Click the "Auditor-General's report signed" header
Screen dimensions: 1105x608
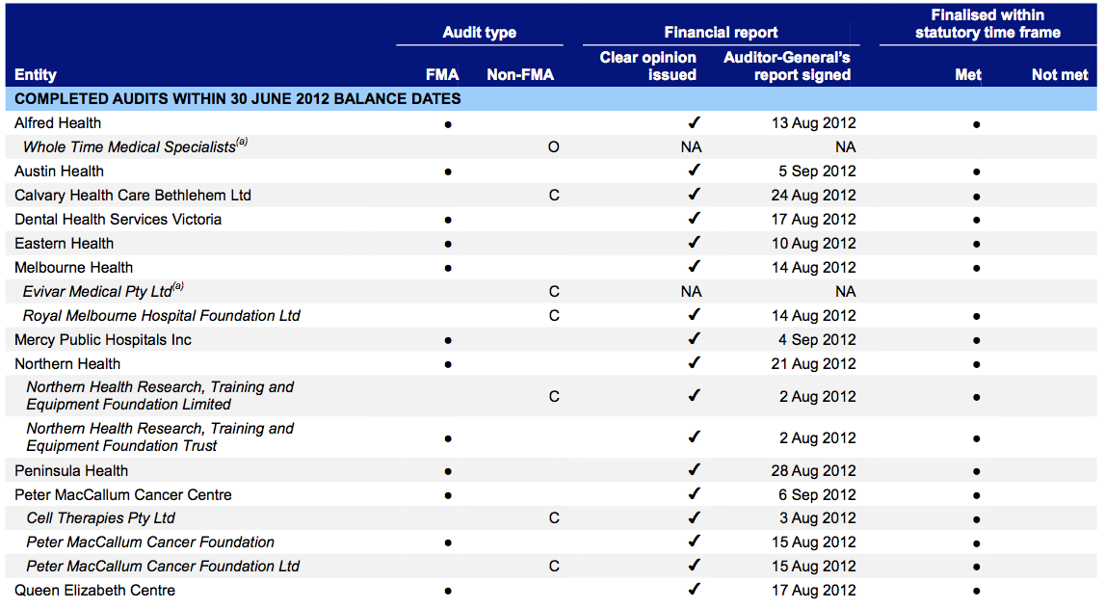(x=787, y=66)
